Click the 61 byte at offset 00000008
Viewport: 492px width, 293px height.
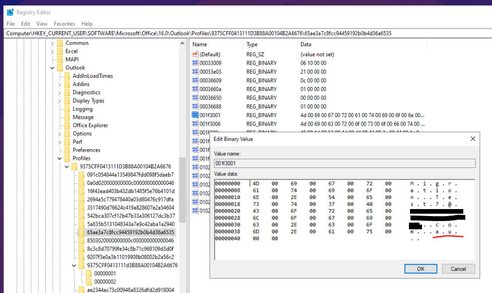click(256, 190)
